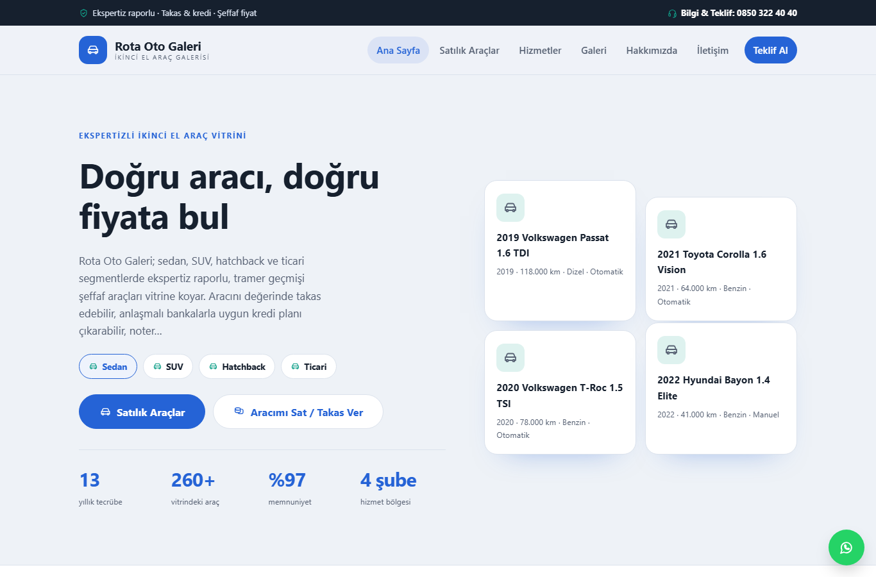Viewport: 876px width, 577px height.
Task: Click the '260+' vitrindeki araç stat
Action: 195,489
